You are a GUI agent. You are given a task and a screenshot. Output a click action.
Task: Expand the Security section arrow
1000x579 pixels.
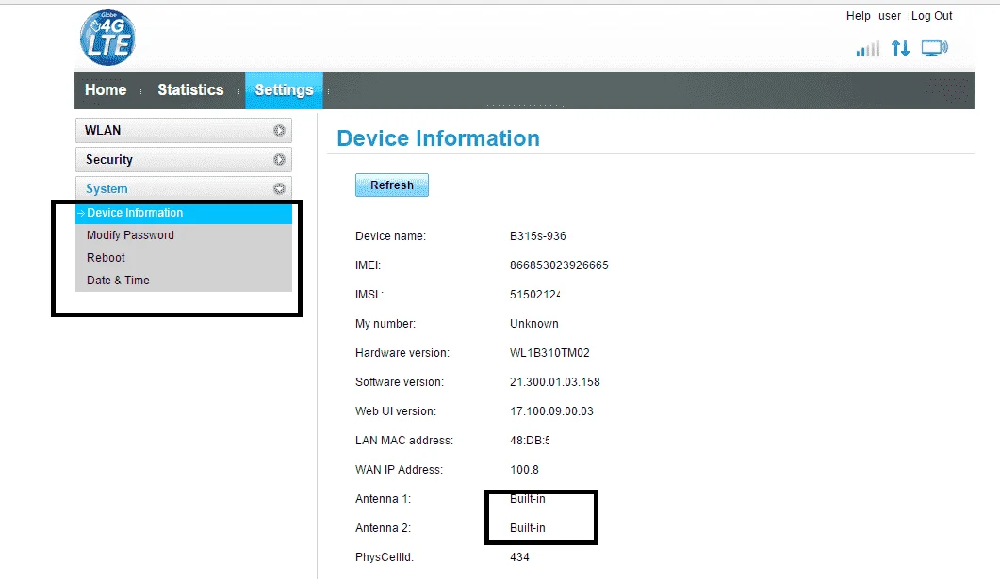click(x=279, y=159)
